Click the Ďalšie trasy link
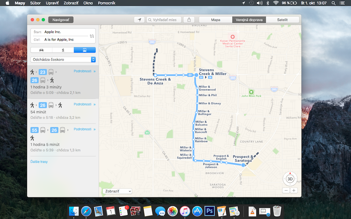The height and width of the screenshot is (219, 351). tap(39, 162)
